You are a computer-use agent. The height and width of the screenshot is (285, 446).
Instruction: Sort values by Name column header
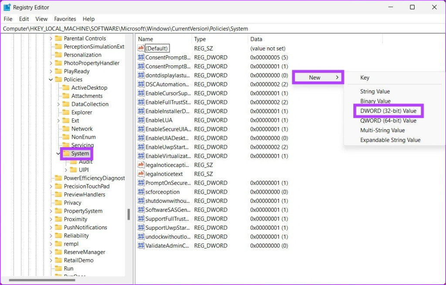click(x=164, y=39)
